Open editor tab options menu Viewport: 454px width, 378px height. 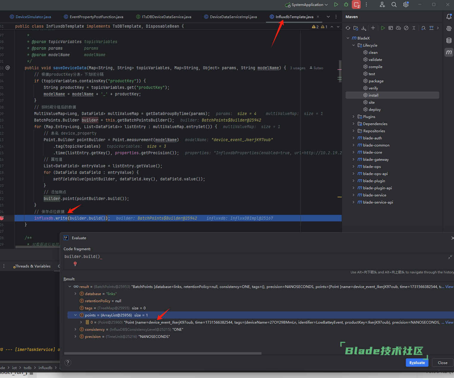336,17
